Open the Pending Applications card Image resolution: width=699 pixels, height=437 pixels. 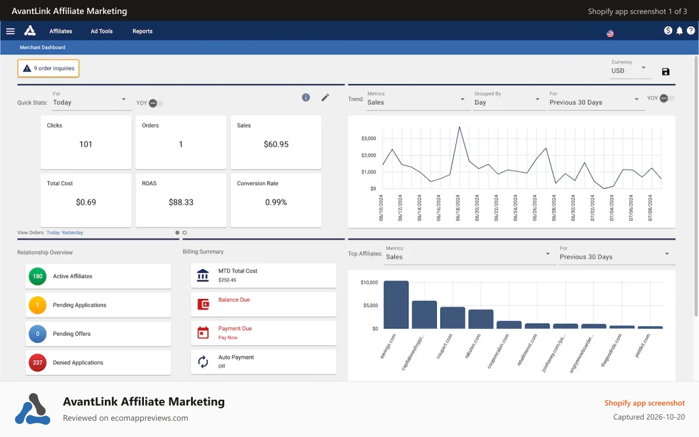[x=98, y=305]
